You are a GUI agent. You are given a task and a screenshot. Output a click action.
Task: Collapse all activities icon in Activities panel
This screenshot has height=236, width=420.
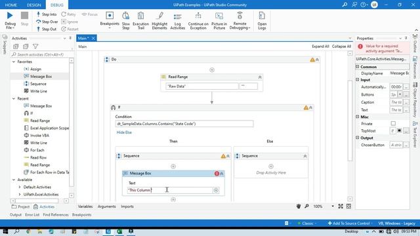click(x=26, y=47)
